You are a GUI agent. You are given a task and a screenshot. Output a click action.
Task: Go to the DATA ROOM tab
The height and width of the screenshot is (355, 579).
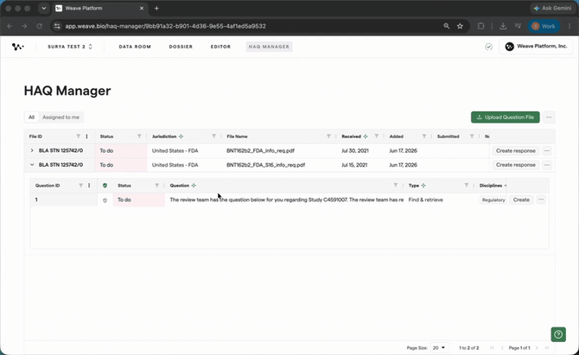[135, 47]
